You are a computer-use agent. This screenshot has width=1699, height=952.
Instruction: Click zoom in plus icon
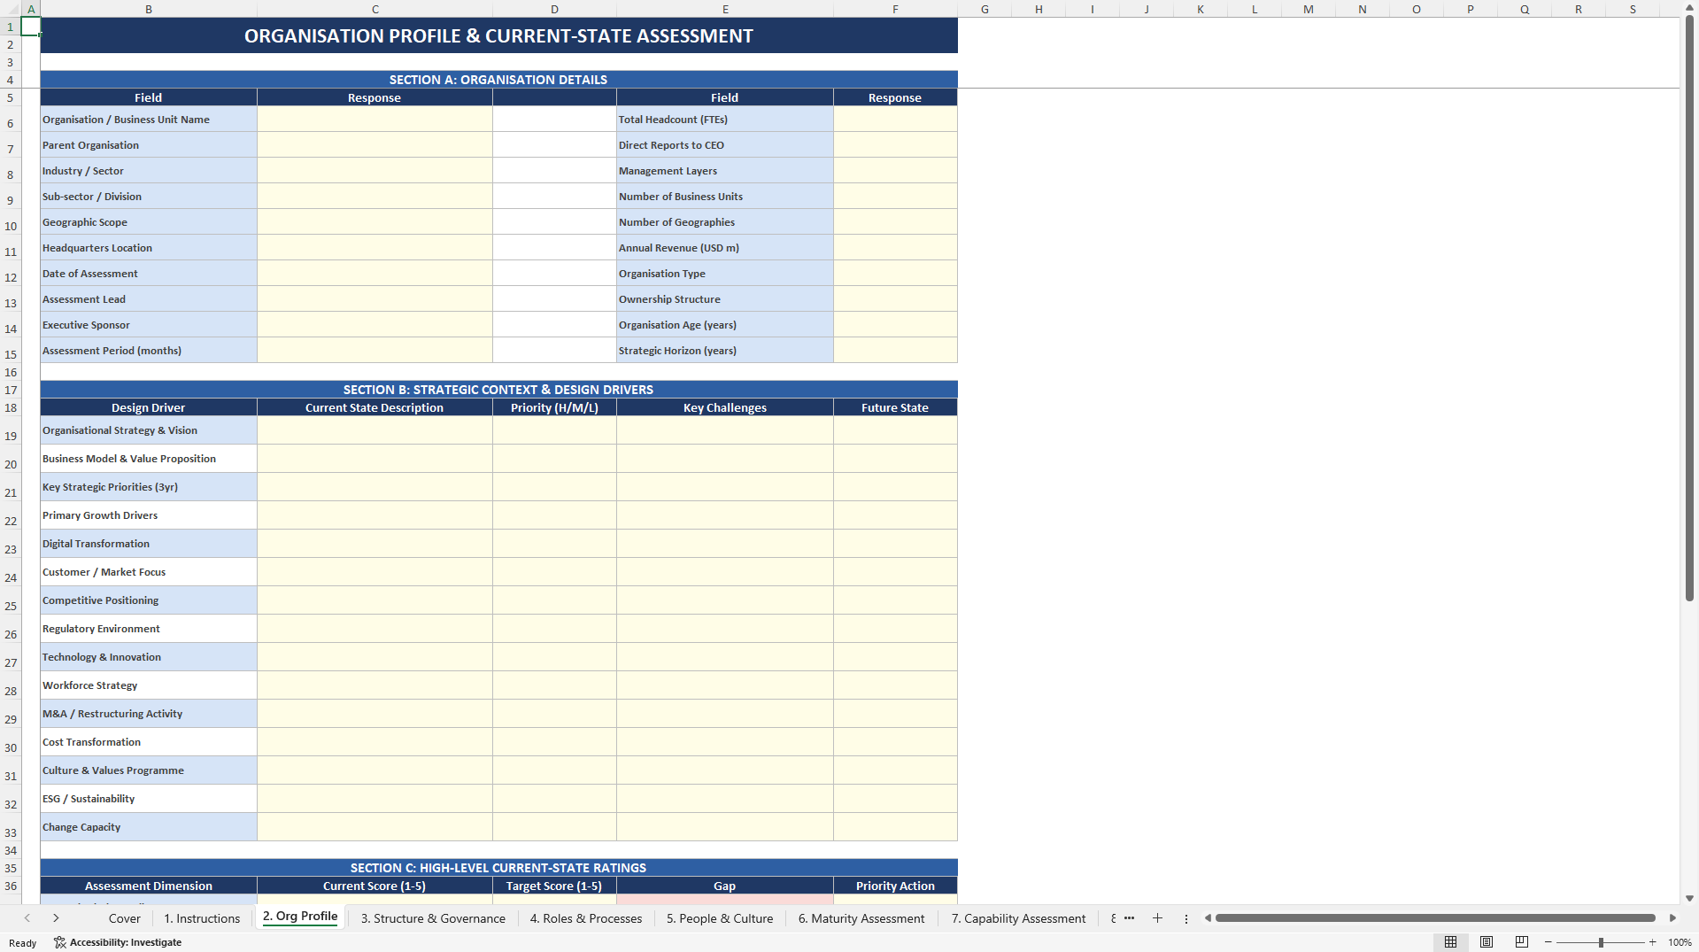[1653, 942]
